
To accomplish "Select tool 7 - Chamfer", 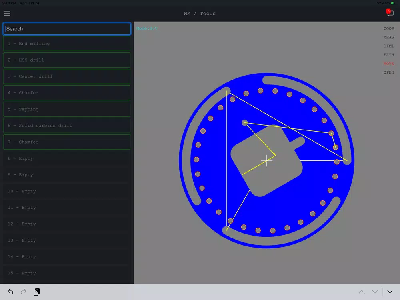I will click(67, 142).
